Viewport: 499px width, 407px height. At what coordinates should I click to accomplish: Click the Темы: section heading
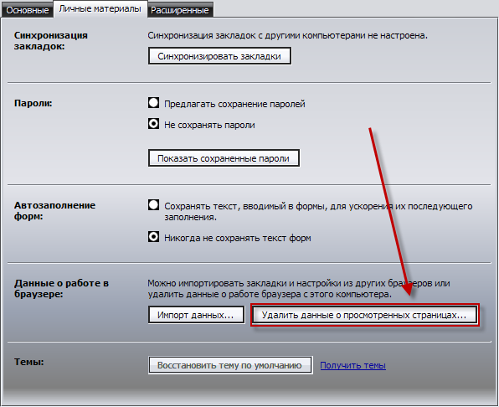(x=29, y=362)
